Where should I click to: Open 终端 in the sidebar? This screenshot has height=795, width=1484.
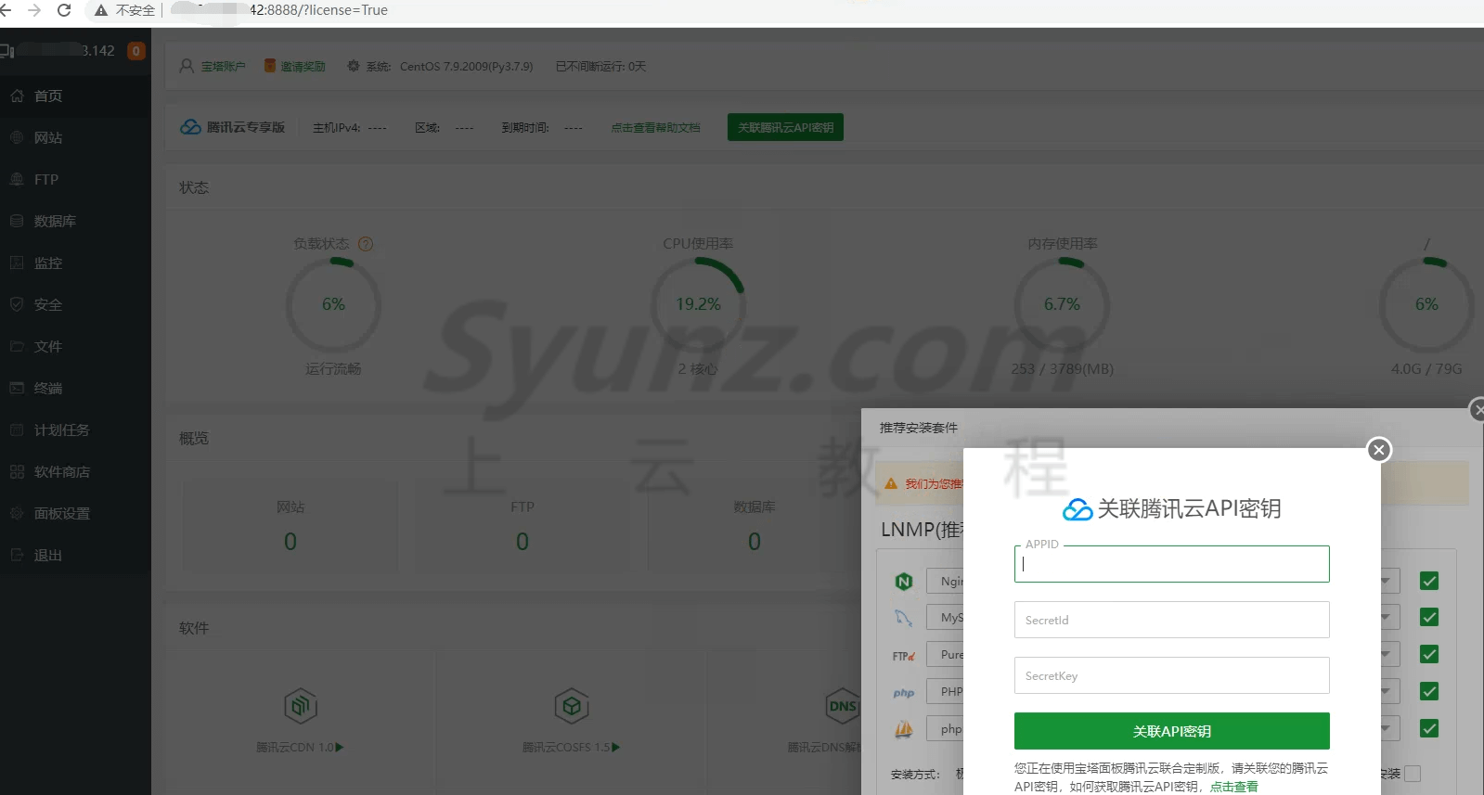point(48,388)
